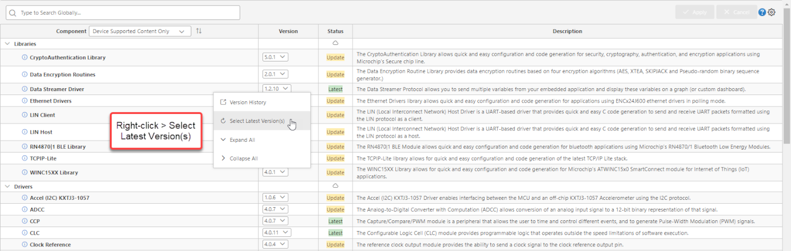Screen dimensions: 791x251
Task: Open CryptoAuthentication Library version 5.0.1 dropdown
Action: coord(276,57)
